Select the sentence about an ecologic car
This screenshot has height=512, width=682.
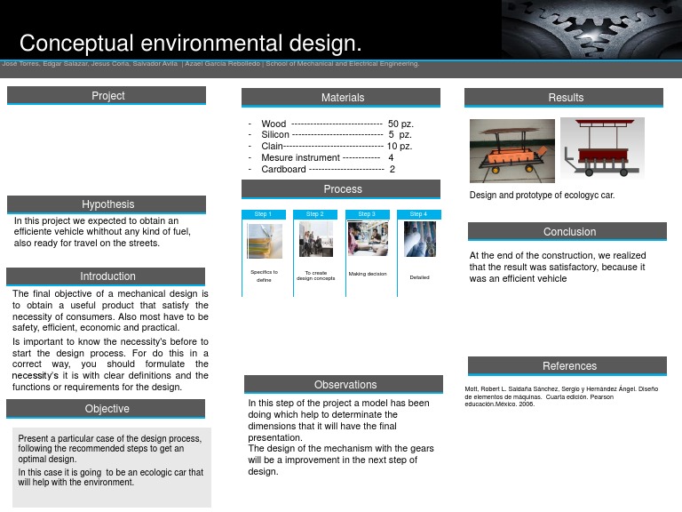(x=110, y=477)
